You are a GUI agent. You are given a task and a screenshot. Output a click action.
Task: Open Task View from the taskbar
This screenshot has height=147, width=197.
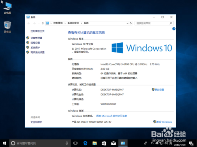click(x=75, y=143)
